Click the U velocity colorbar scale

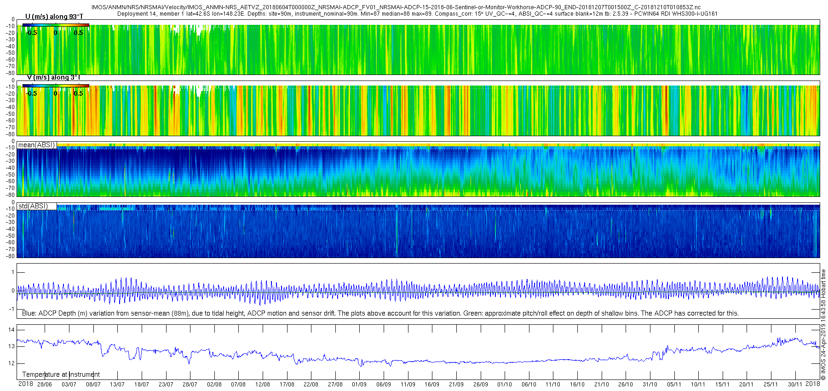tap(56, 25)
